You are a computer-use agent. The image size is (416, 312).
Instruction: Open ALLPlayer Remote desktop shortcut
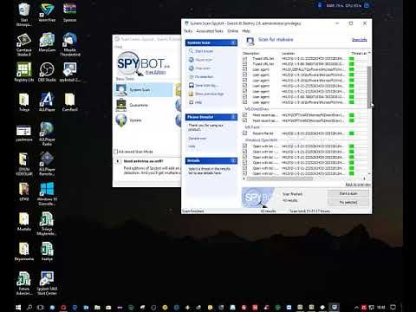click(47, 164)
